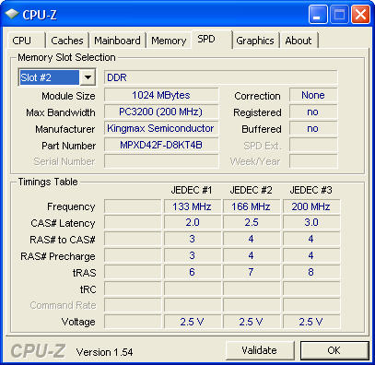Viewport: 375px width, 365px height.
Task: Click the Timings Table group heading
Action: pyautogui.click(x=48, y=182)
